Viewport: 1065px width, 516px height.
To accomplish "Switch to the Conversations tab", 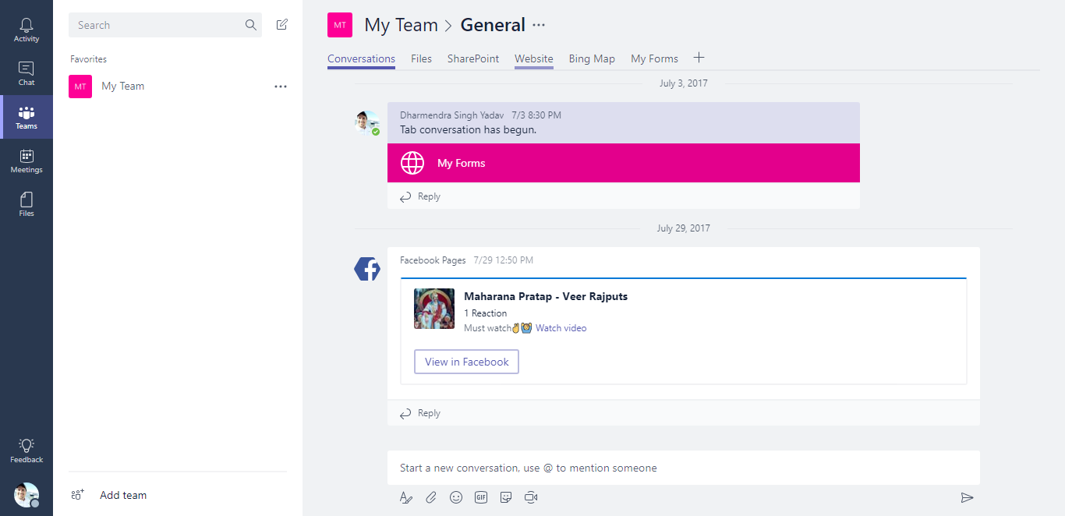I will (361, 58).
